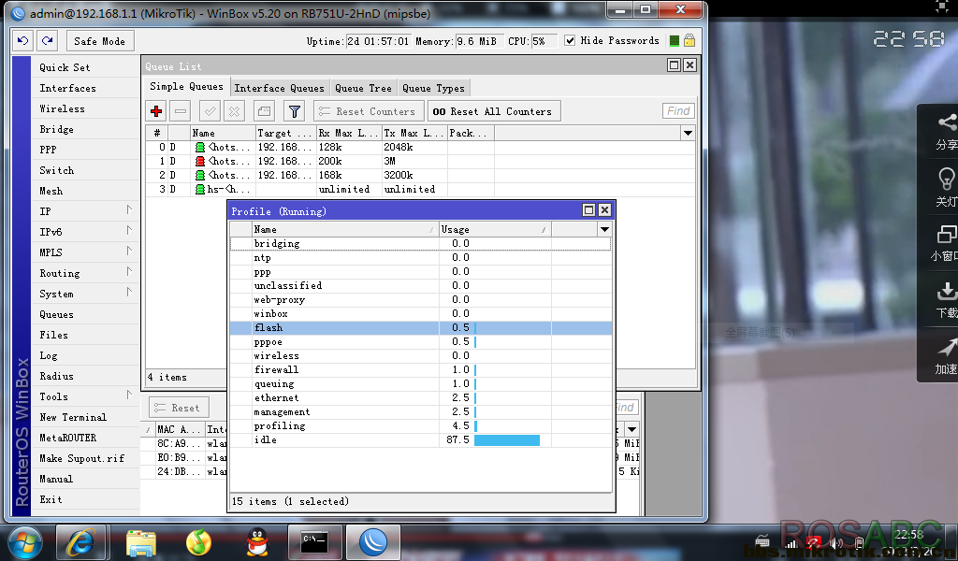Open Quick Set in sidebar

(x=65, y=67)
